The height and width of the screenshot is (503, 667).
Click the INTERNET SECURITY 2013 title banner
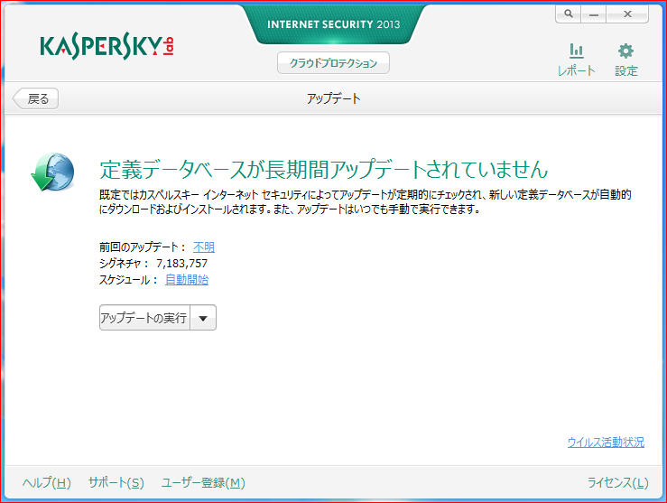point(333,23)
